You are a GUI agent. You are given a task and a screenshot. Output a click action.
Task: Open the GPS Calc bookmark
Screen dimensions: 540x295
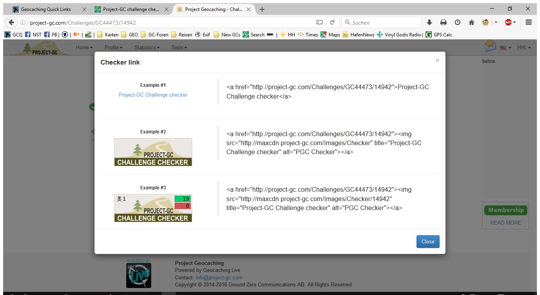click(439, 35)
